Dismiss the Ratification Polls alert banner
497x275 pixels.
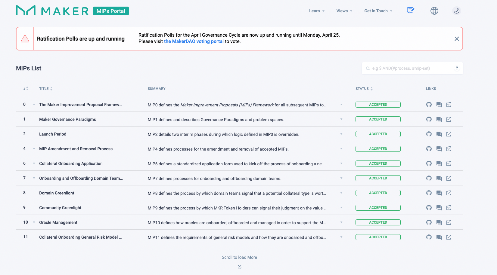point(457,39)
